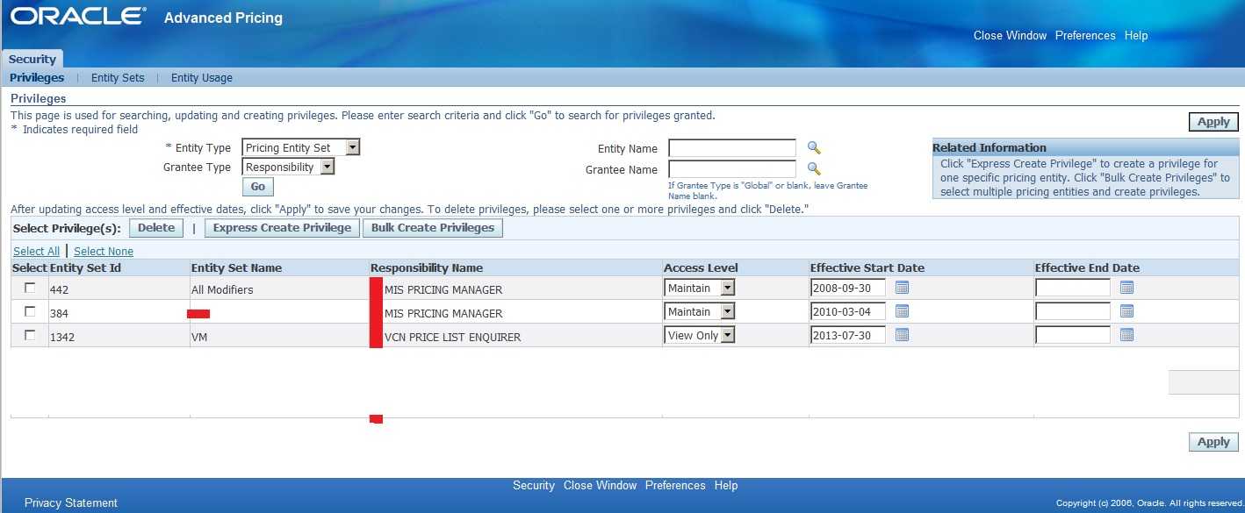Click the Oracle logo
The height and width of the screenshot is (513, 1245).
pyautogui.click(x=78, y=17)
